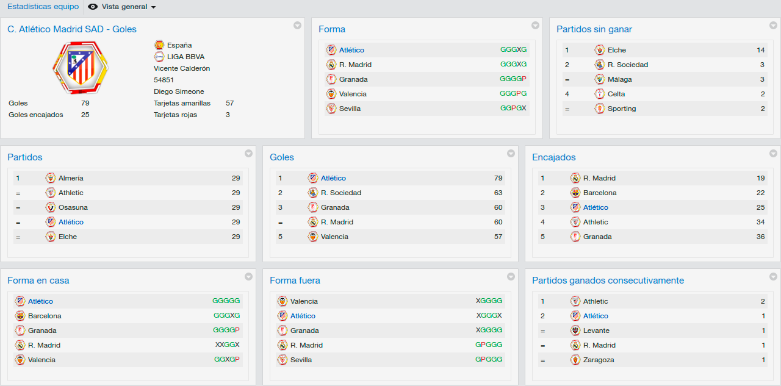Click Elche badge in Partidos sin ganar
The image size is (781, 386).
[600, 50]
